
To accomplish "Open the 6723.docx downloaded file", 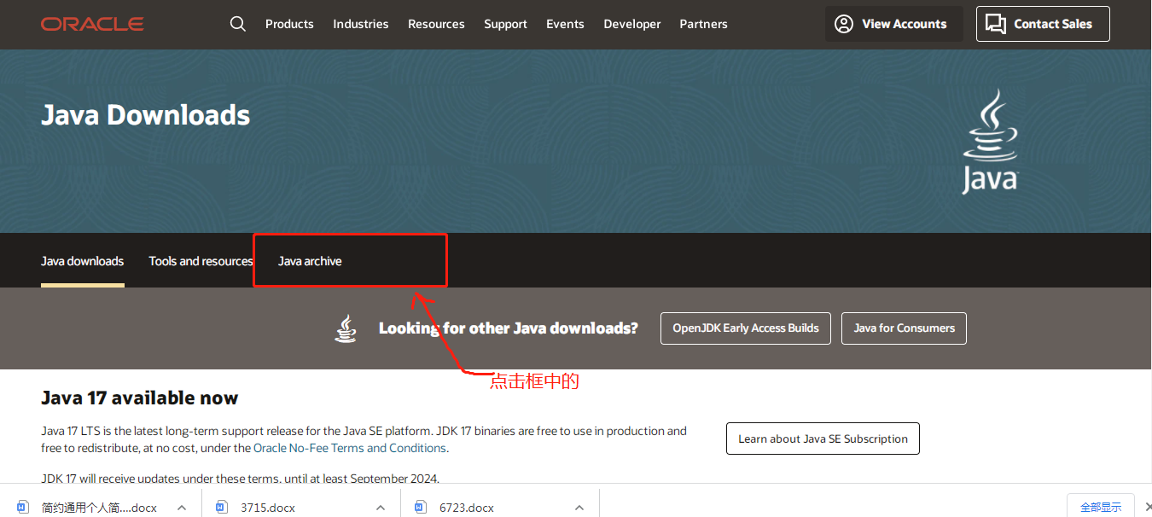I will click(467, 508).
